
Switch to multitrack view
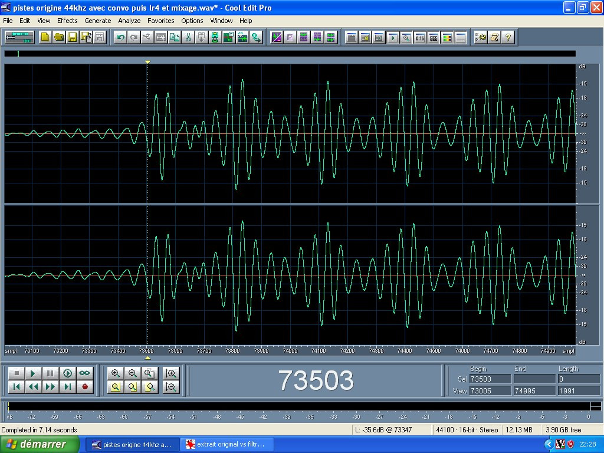19,37
